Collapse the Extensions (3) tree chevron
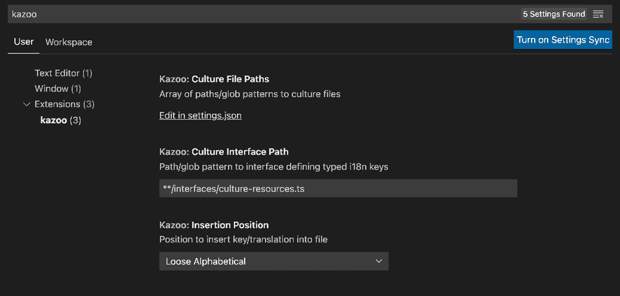This screenshot has height=296, width=620. tap(26, 104)
